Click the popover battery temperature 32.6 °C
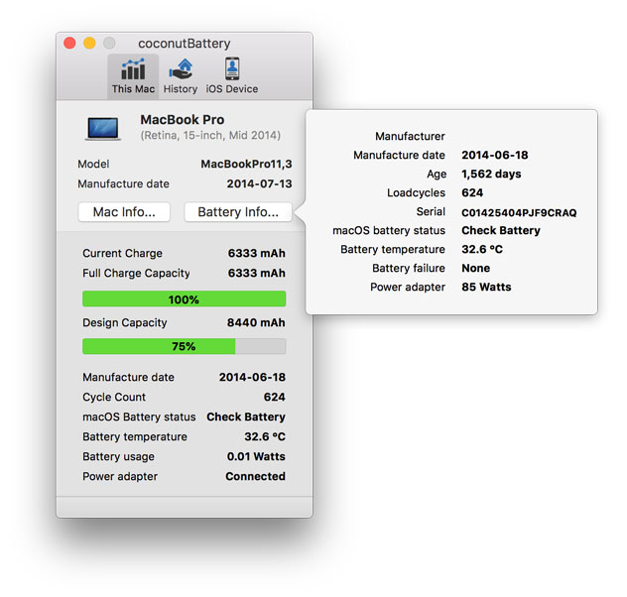The image size is (627, 597). coord(482,249)
